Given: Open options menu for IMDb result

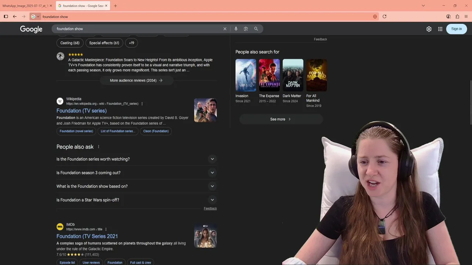Looking at the screenshot, I should 106,229.
